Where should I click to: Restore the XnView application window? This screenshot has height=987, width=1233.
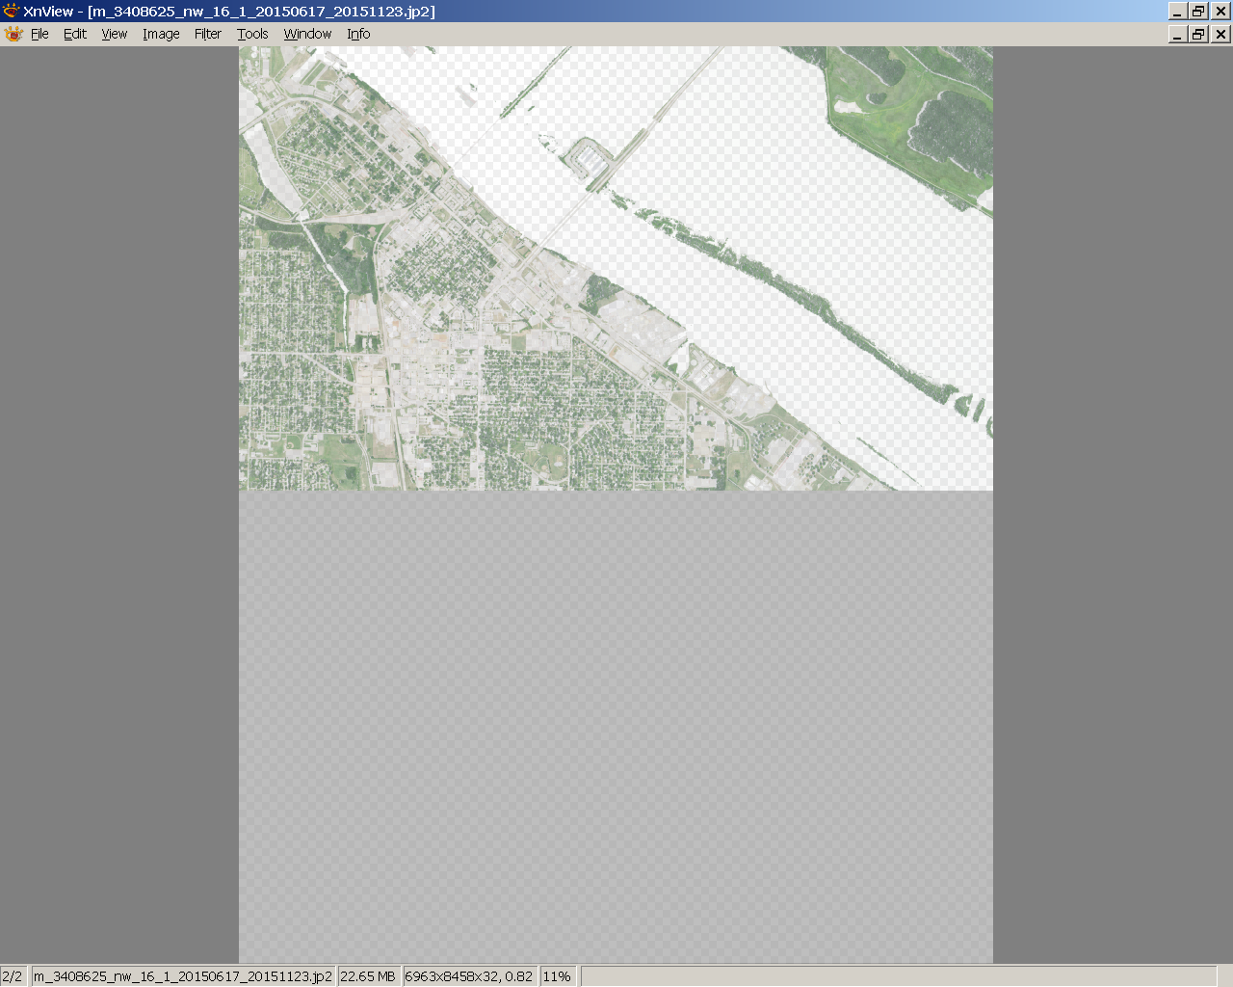[x=1198, y=12]
